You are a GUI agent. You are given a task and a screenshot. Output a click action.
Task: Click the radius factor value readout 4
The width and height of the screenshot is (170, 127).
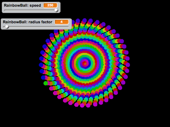pos(62,22)
